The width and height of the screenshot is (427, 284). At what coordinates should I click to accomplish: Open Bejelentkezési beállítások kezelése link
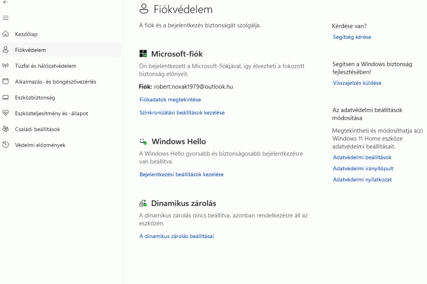(x=181, y=175)
